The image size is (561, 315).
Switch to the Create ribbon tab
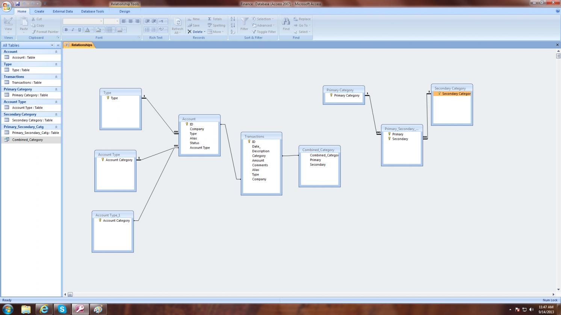(x=39, y=11)
